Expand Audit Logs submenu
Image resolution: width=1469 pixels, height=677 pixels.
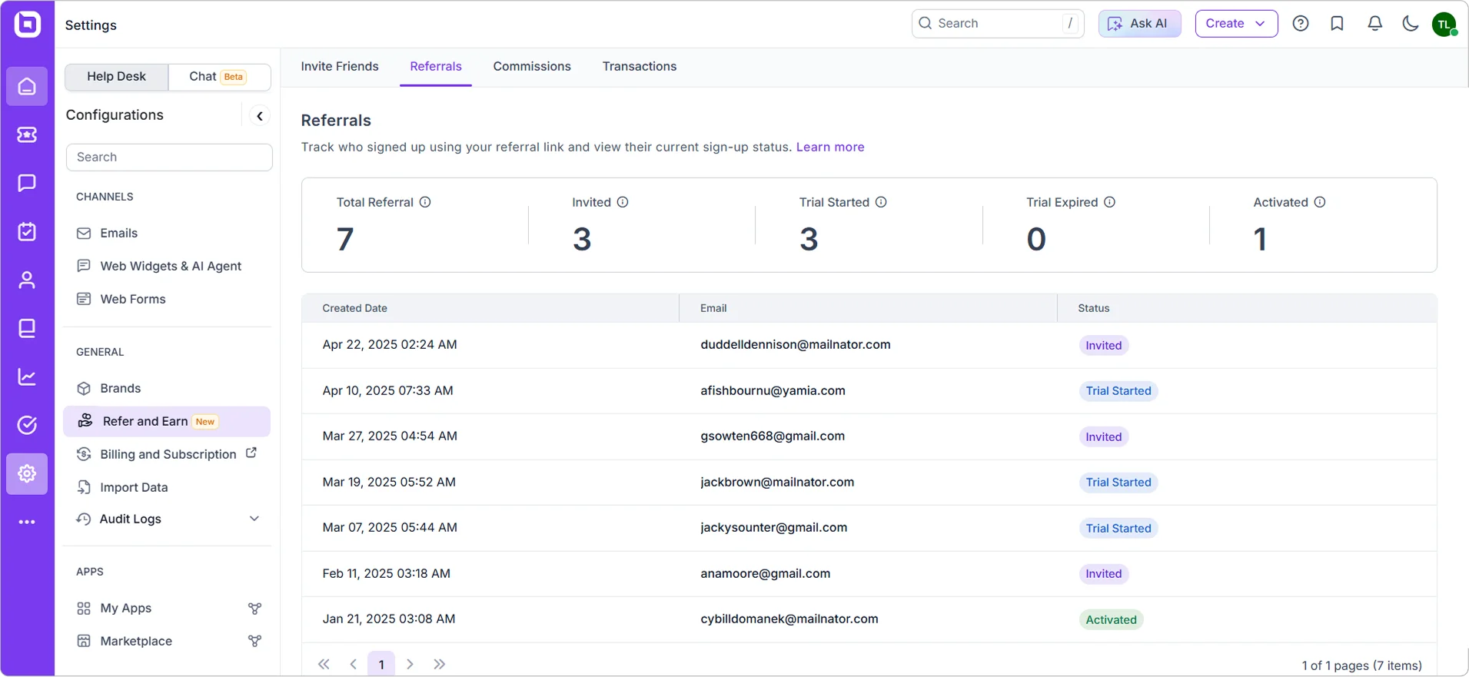254,519
